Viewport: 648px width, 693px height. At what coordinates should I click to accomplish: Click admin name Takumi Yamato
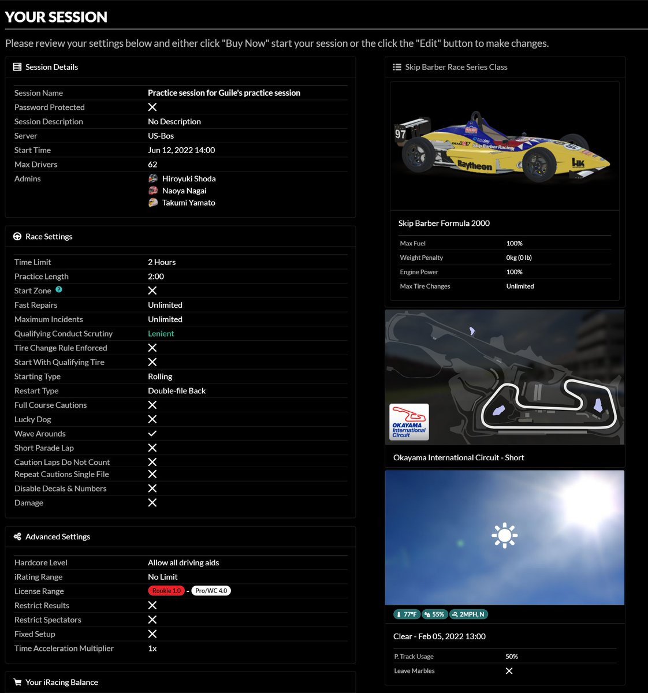coord(189,203)
